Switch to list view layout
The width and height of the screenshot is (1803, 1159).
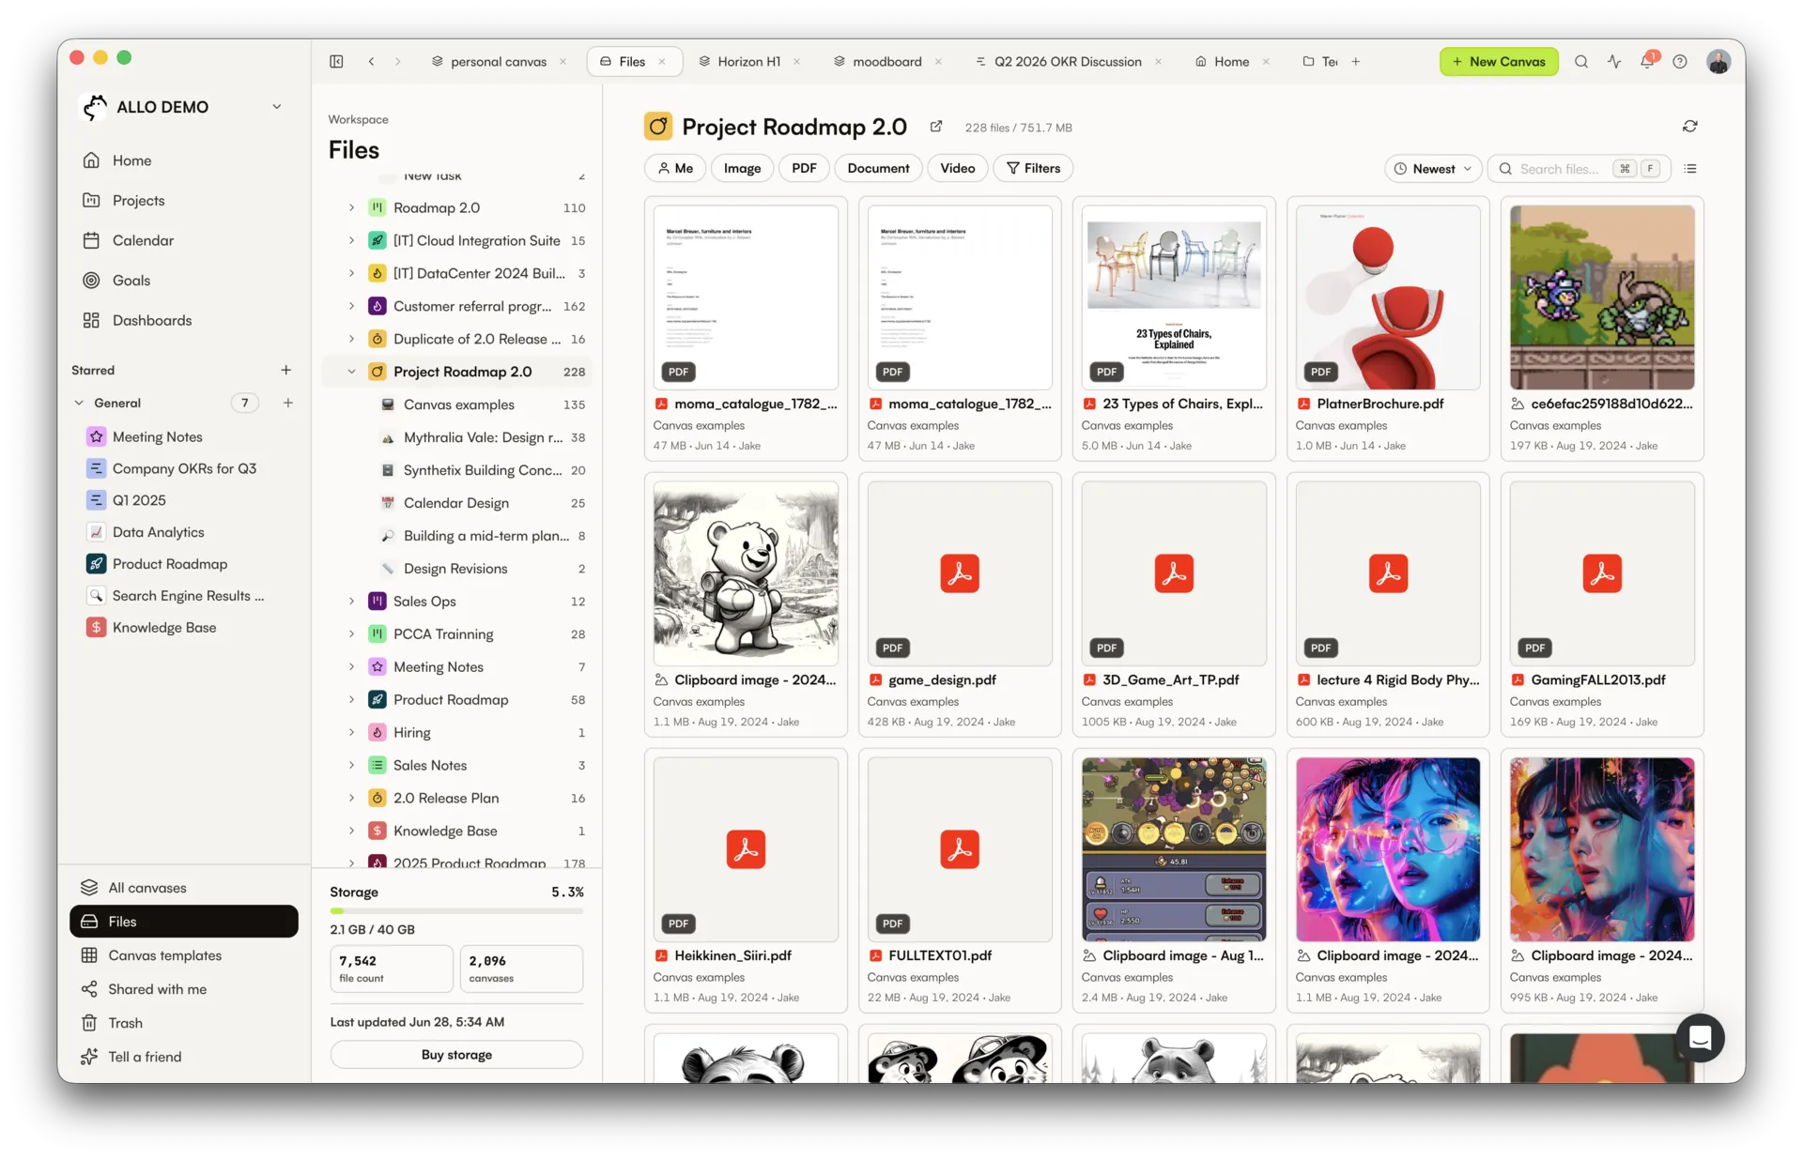pyautogui.click(x=1690, y=169)
